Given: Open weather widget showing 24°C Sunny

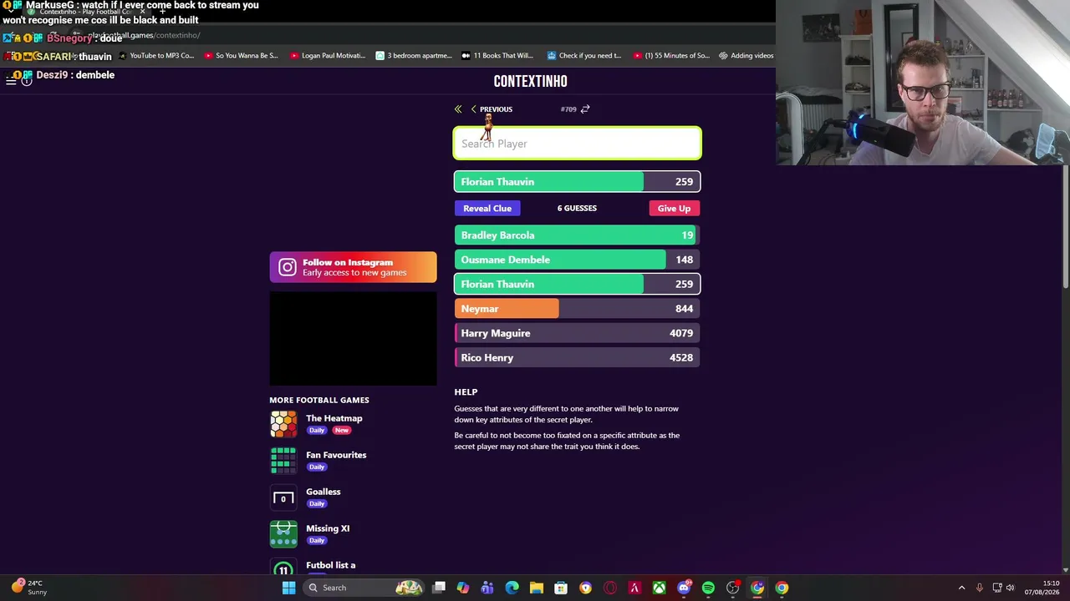Looking at the screenshot, I should (29, 588).
